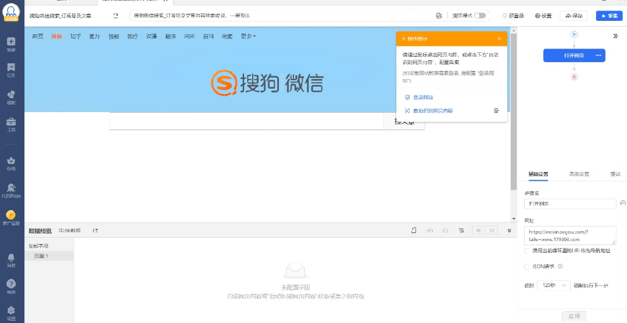Switch to the 重试 tab
This screenshot has width=627, height=323.
tap(615, 174)
